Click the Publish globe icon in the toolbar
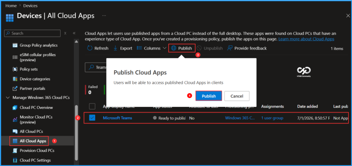The image size is (352, 166). point(174,48)
